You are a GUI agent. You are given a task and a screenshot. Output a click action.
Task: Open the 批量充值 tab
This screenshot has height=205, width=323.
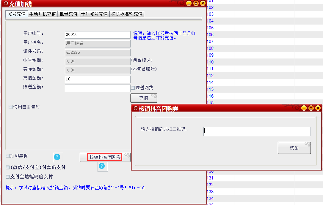click(68, 14)
